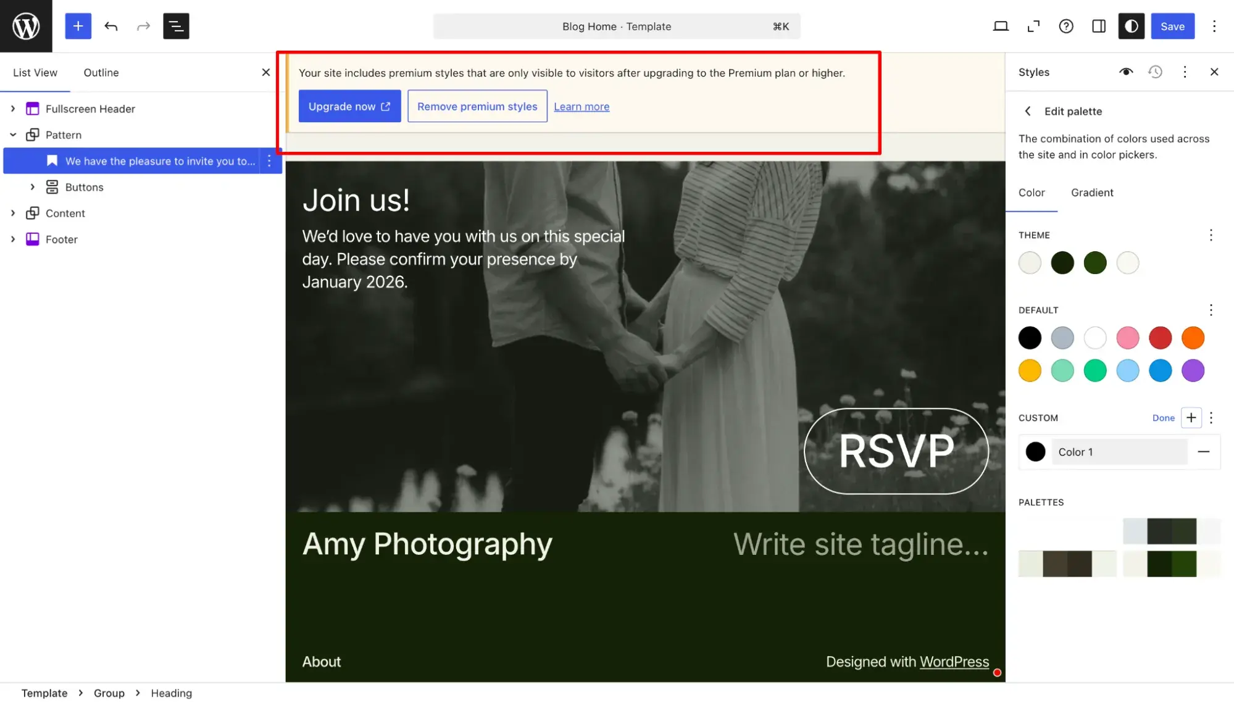Image resolution: width=1234 pixels, height=703 pixels.
Task: Toggle the Settings sidebar panel
Action: 1098,26
